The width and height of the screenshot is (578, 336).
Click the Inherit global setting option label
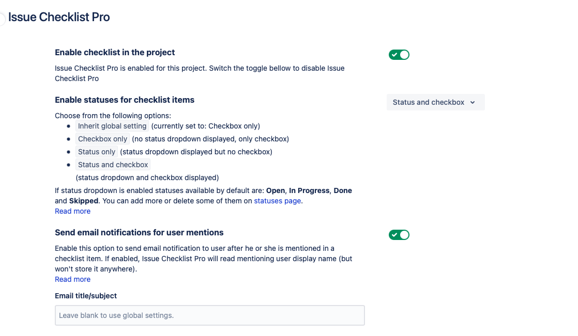coord(112,126)
